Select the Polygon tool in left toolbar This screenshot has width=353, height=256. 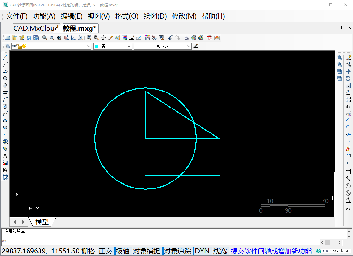pos(5,78)
